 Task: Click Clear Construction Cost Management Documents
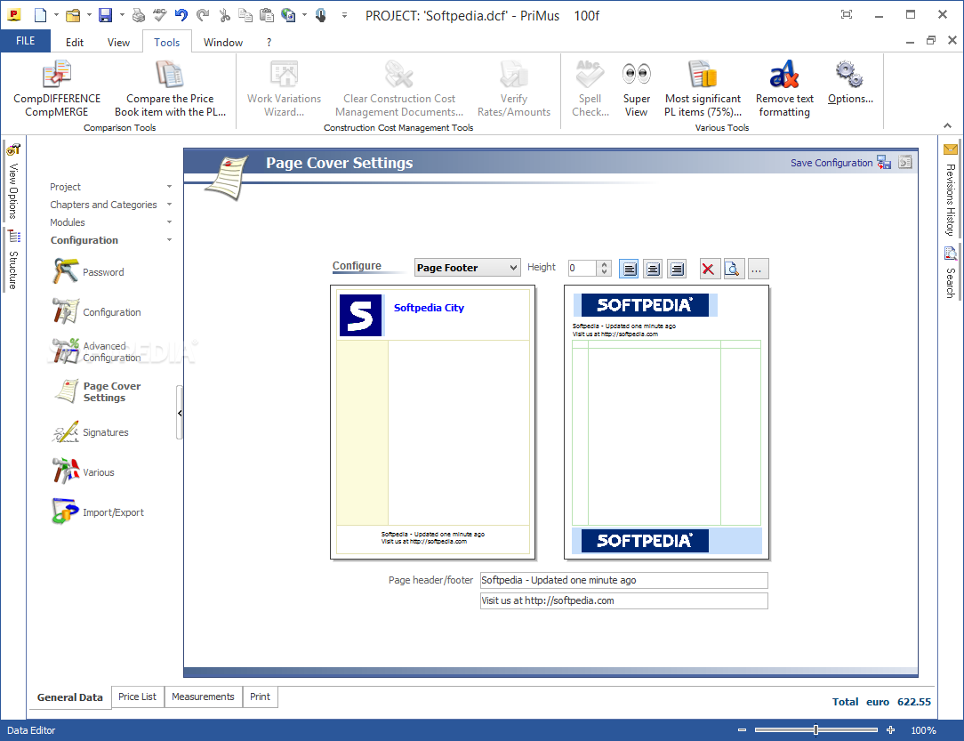399,89
